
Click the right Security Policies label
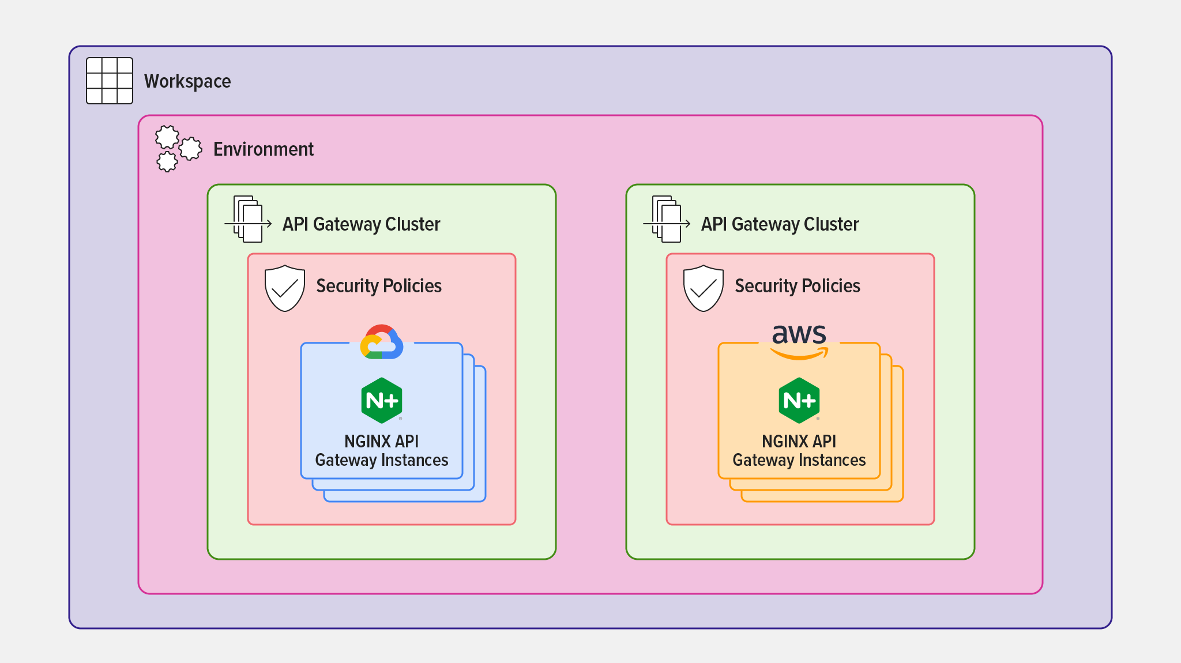click(798, 286)
